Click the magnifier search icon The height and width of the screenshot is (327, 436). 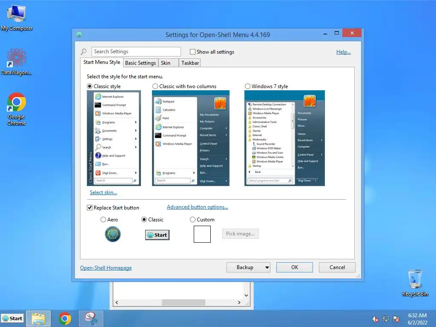(x=83, y=52)
